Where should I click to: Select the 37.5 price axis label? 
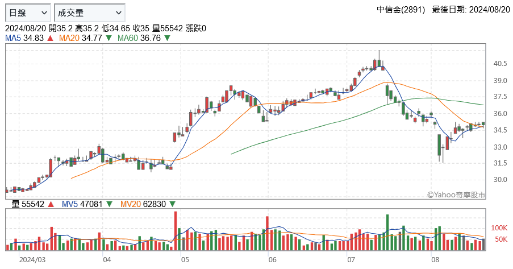pyautogui.click(x=501, y=97)
